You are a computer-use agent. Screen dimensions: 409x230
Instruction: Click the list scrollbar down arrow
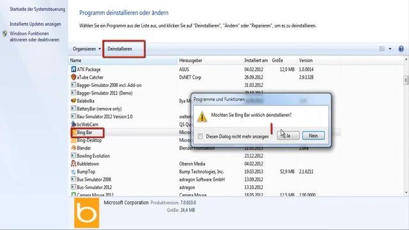406,193
